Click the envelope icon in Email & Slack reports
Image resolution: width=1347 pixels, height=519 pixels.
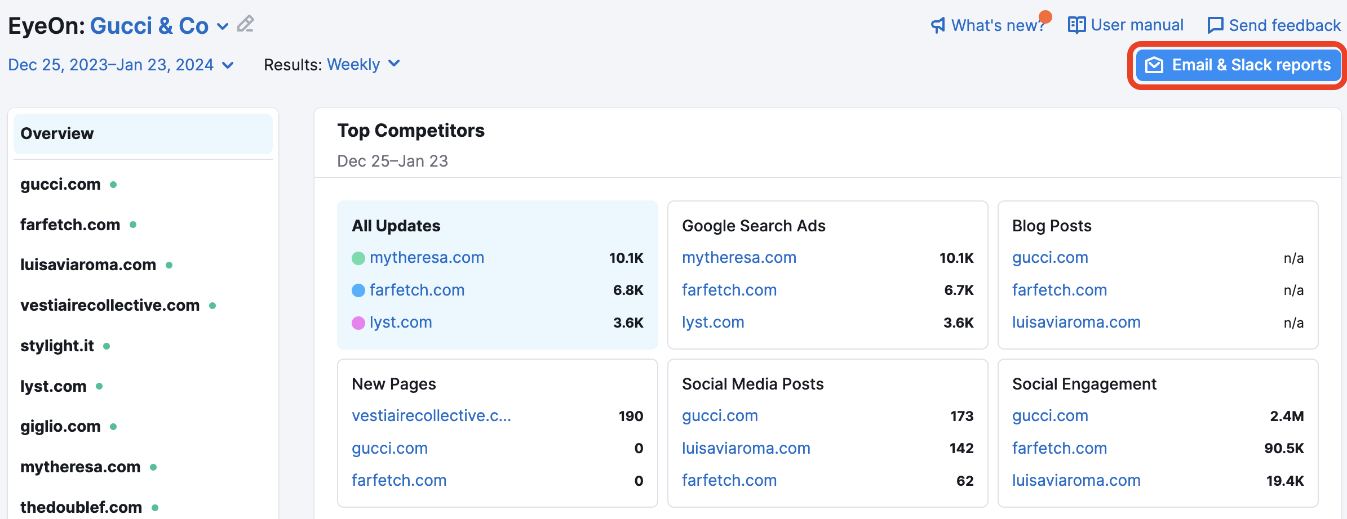(1154, 65)
